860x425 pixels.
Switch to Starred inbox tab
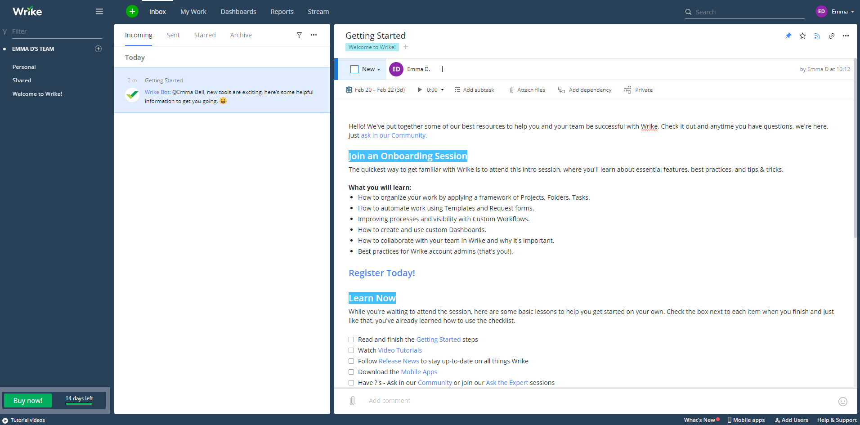pyautogui.click(x=205, y=35)
